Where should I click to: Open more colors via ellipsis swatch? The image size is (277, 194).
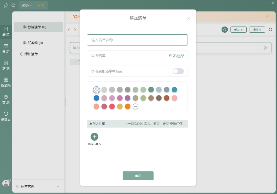pos(135,106)
